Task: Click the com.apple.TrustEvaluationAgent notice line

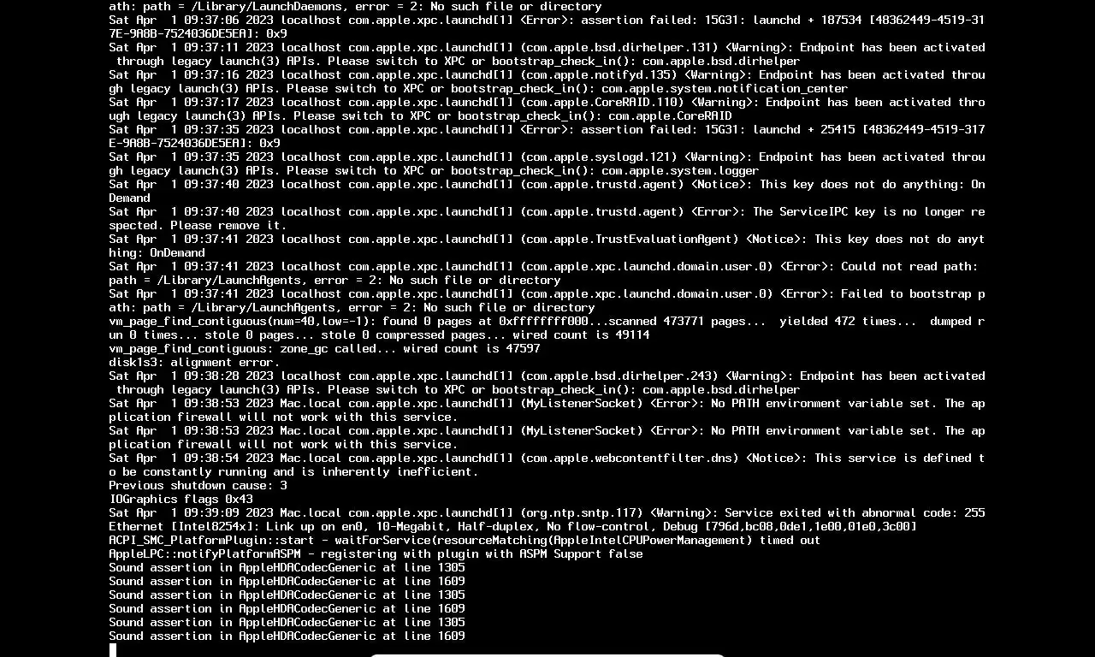Action: click(x=547, y=246)
